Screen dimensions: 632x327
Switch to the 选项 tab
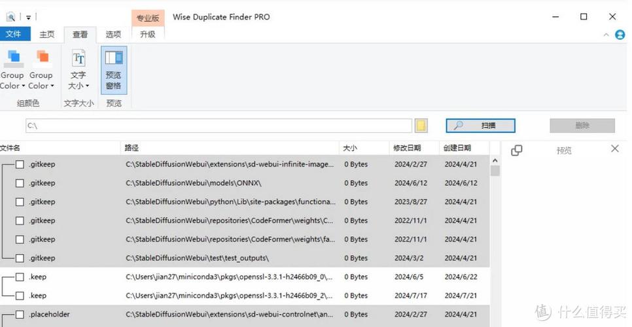[113, 34]
